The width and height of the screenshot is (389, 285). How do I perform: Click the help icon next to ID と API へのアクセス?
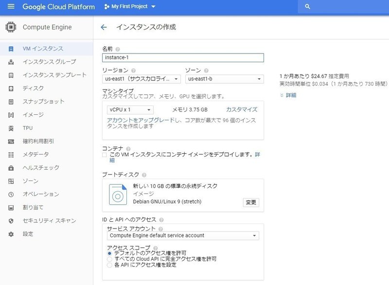coord(161,220)
